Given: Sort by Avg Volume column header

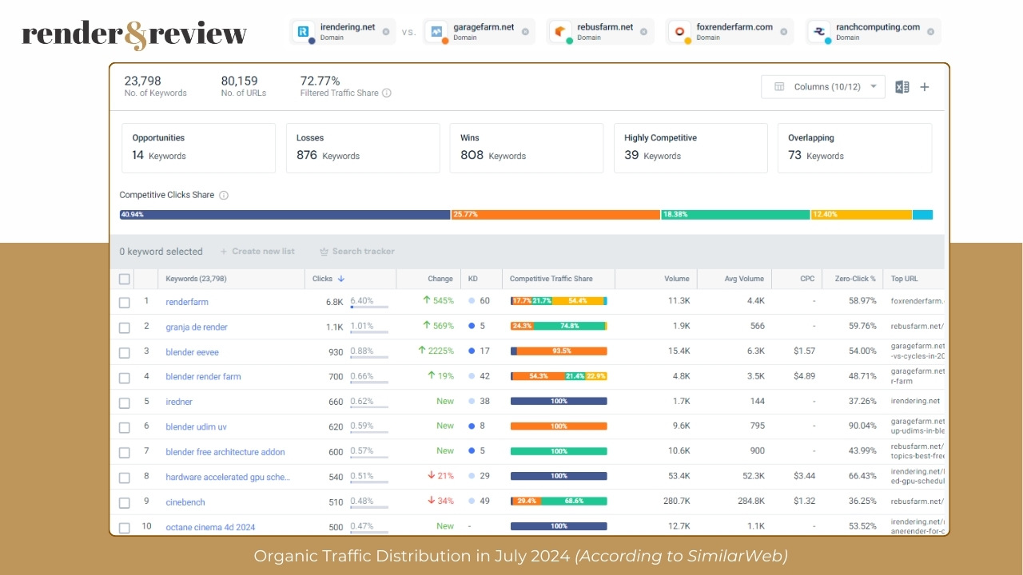Looking at the screenshot, I should [x=745, y=279].
